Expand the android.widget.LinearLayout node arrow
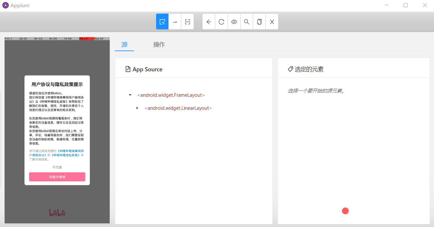 tap(137, 108)
